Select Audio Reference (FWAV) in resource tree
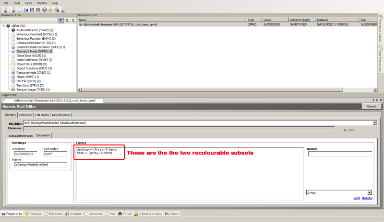Screen dimensions: 384x222 click(x=35, y=30)
